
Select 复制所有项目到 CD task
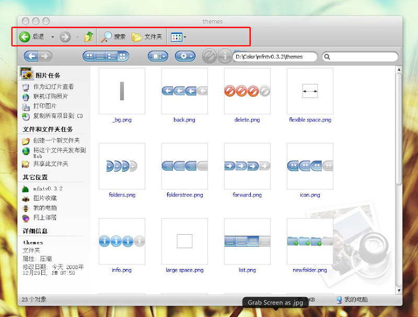point(58,116)
